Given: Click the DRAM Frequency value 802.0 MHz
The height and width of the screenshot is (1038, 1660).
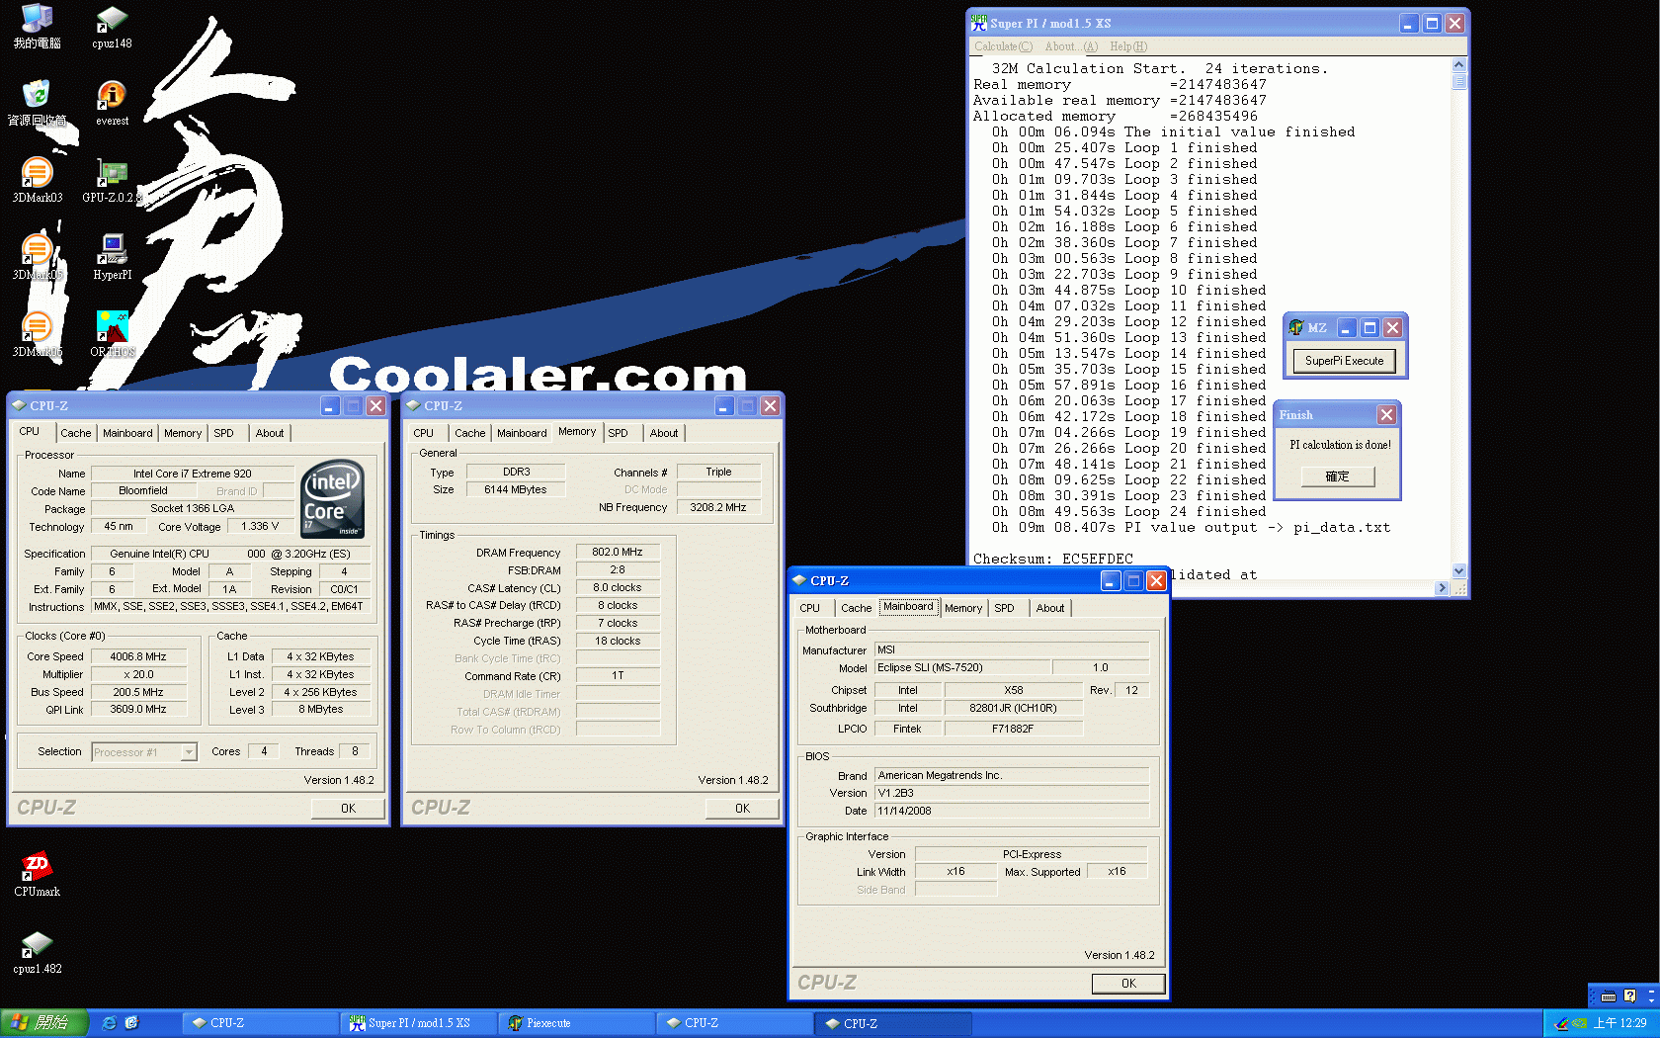Looking at the screenshot, I should point(618,552).
